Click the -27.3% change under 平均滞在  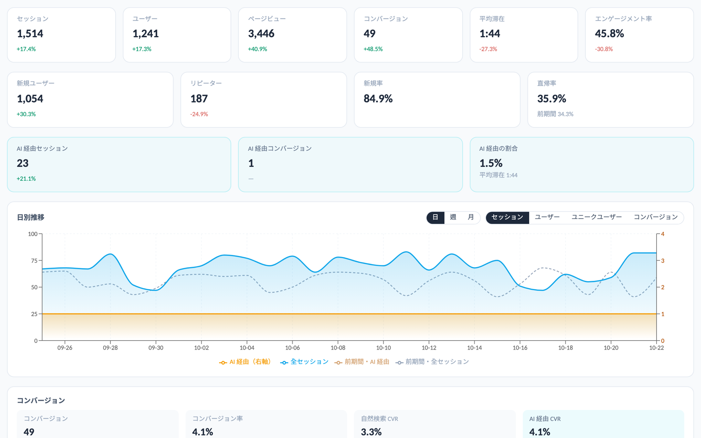(488, 49)
